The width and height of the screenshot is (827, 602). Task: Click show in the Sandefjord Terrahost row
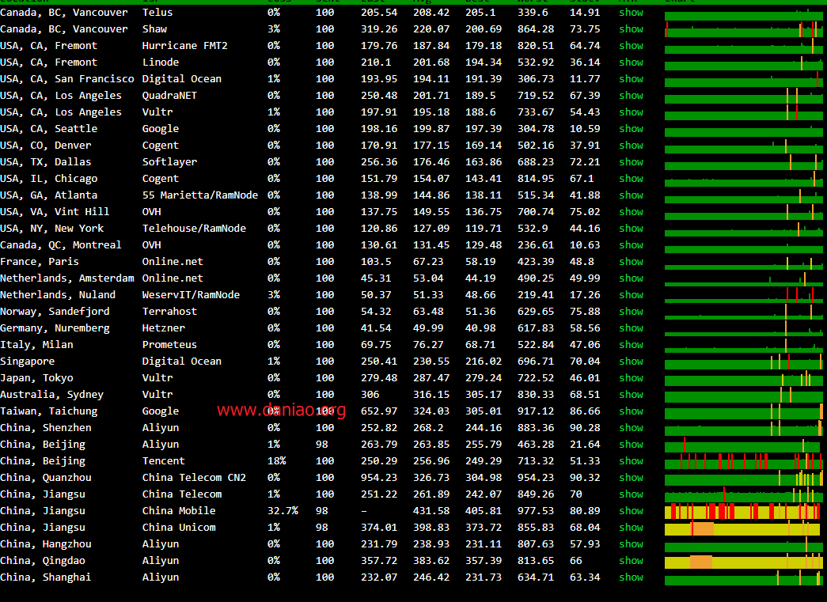pyautogui.click(x=631, y=311)
